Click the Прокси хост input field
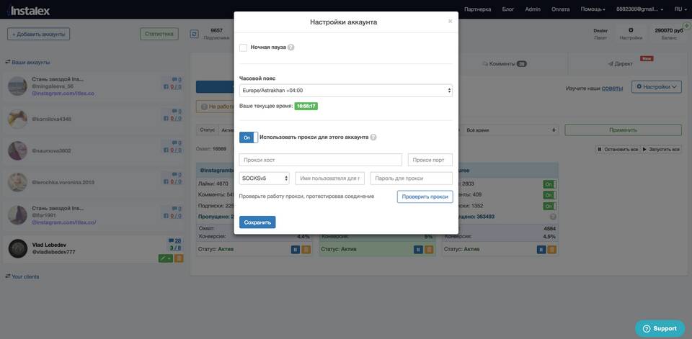Image resolution: width=692 pixels, height=339 pixels. tap(321, 160)
